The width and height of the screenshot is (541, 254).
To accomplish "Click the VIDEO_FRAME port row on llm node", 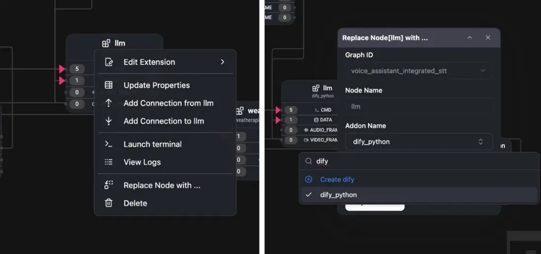I will 310,140.
